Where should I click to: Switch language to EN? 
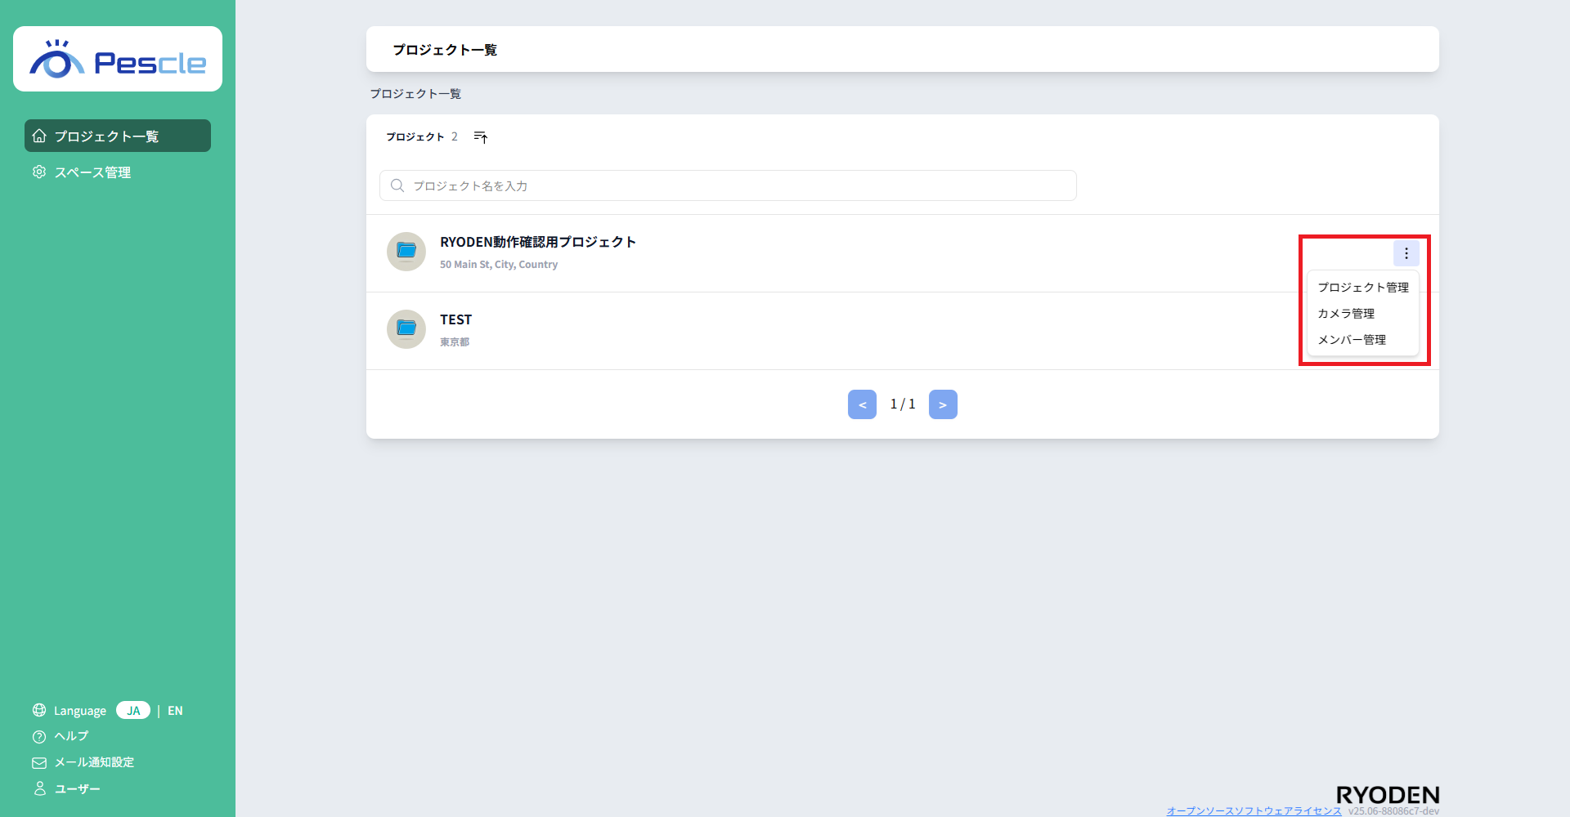click(x=175, y=711)
